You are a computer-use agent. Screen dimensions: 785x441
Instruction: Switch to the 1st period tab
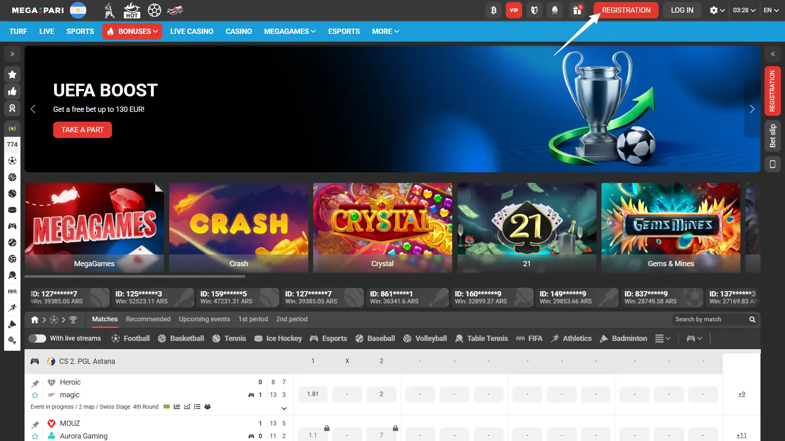coord(253,319)
